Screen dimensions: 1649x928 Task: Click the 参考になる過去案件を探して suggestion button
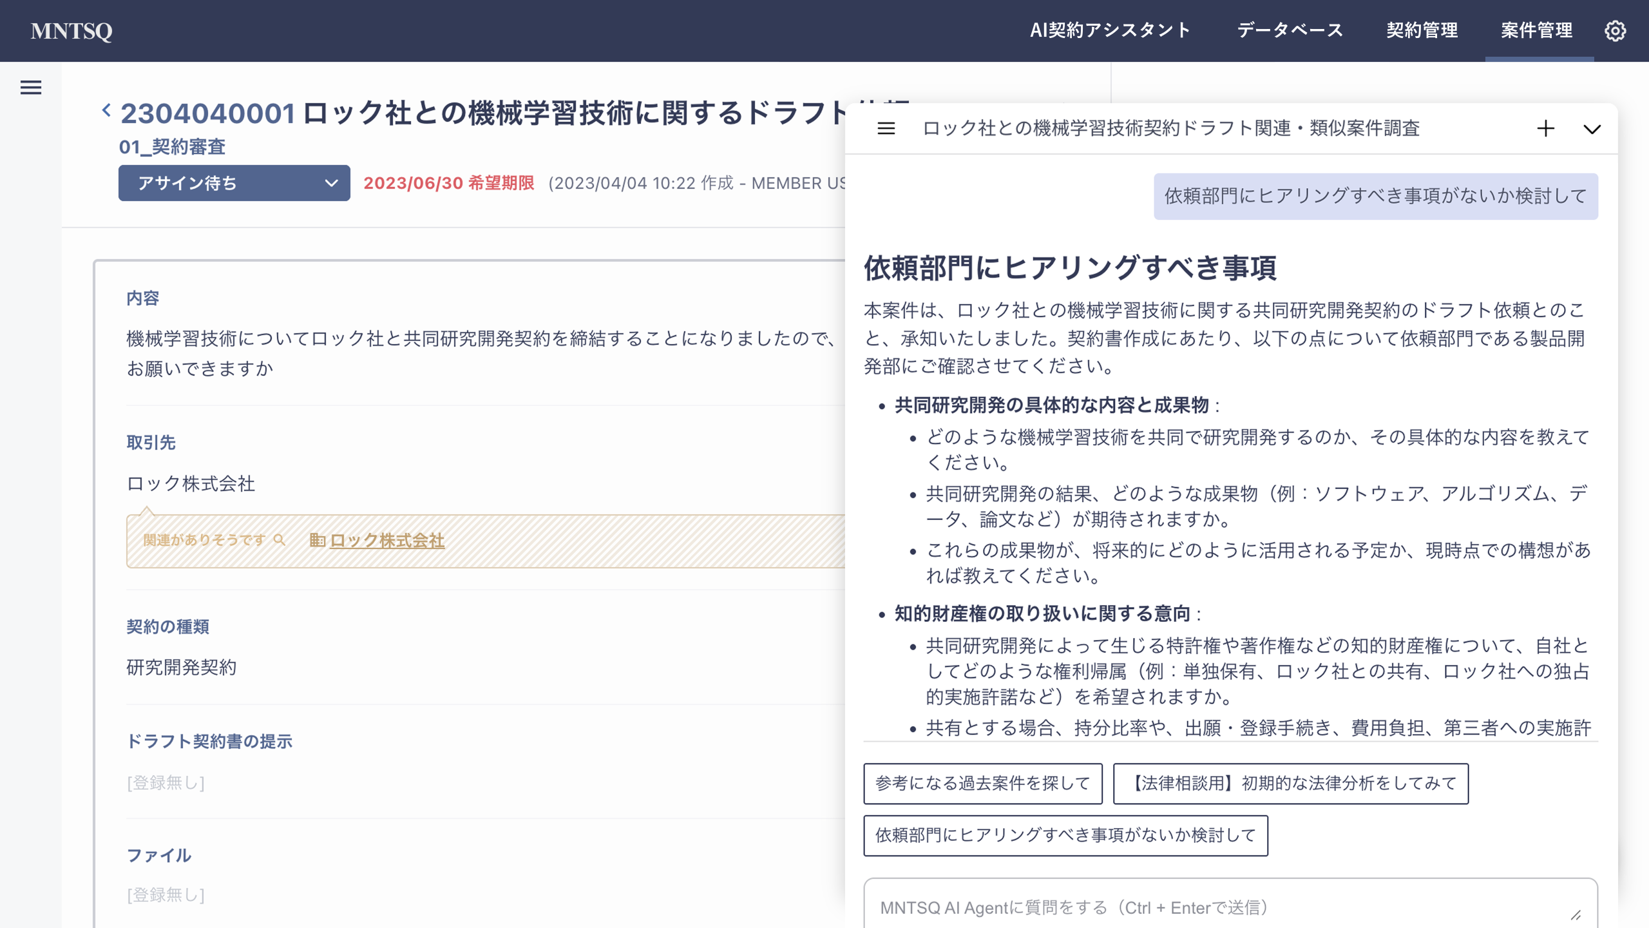click(982, 783)
